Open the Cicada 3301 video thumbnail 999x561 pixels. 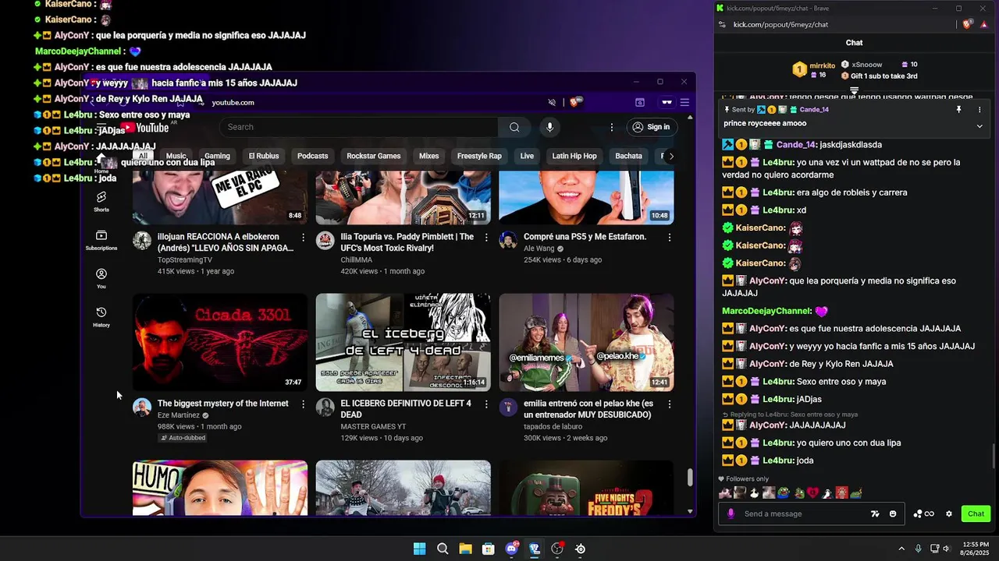pos(220,342)
